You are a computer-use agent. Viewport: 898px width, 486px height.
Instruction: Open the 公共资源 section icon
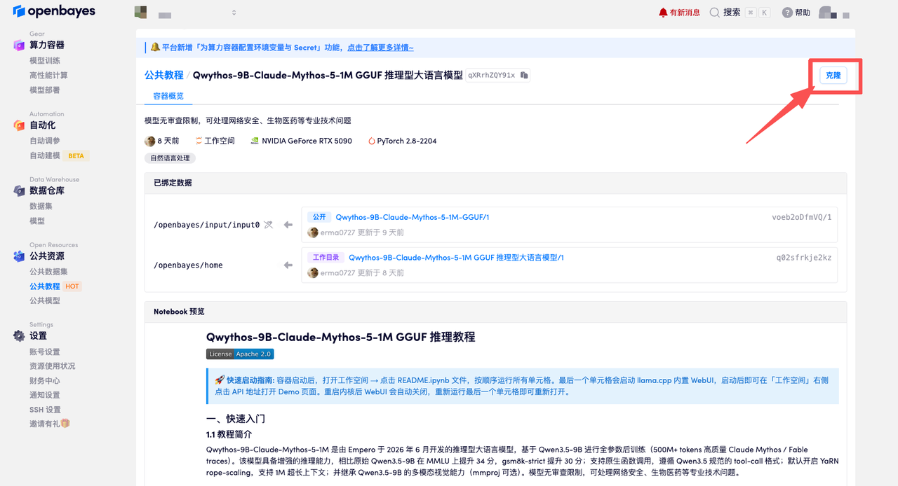19,256
